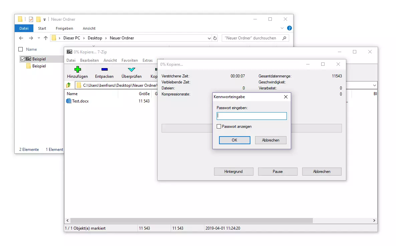The width and height of the screenshot is (396, 246).
Task: Click the Name column header in Explorer
Action: click(x=31, y=49)
